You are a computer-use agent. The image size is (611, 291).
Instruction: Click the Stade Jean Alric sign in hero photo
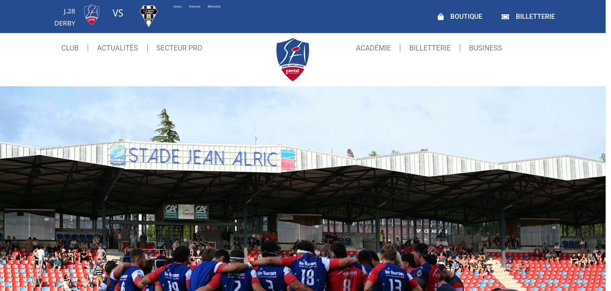pyautogui.click(x=203, y=157)
